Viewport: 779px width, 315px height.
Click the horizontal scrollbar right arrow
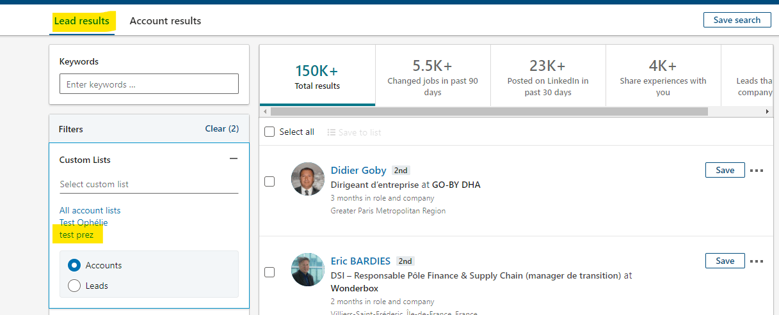[x=767, y=111]
